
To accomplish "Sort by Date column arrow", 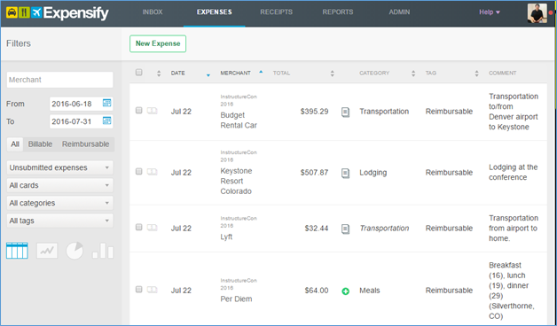I will point(208,75).
